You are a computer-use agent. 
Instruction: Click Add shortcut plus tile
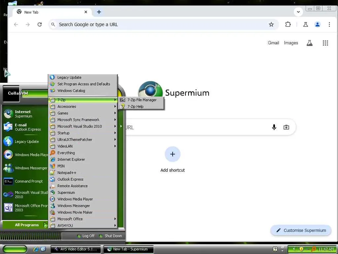click(172, 154)
